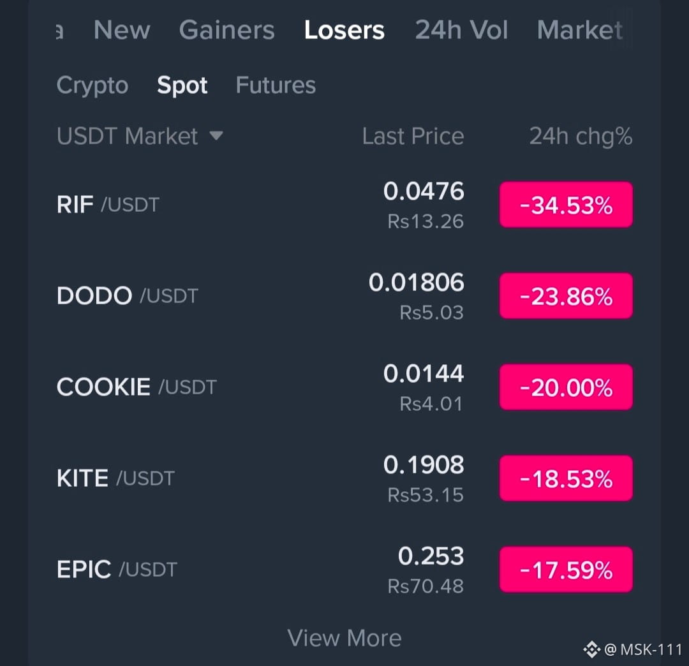This screenshot has width=689, height=666.
Task: Sort by the 24h chg% column header
Action: click(x=581, y=136)
